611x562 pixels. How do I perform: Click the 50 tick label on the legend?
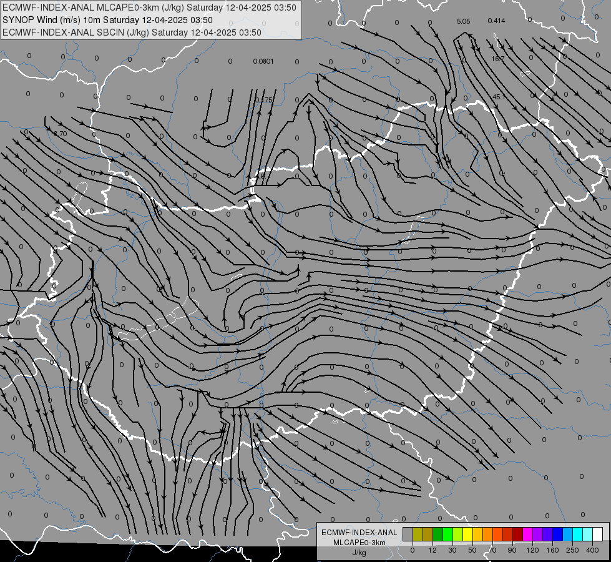coord(472,550)
